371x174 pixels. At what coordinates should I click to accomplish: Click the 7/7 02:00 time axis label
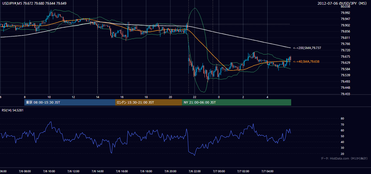click(243, 171)
